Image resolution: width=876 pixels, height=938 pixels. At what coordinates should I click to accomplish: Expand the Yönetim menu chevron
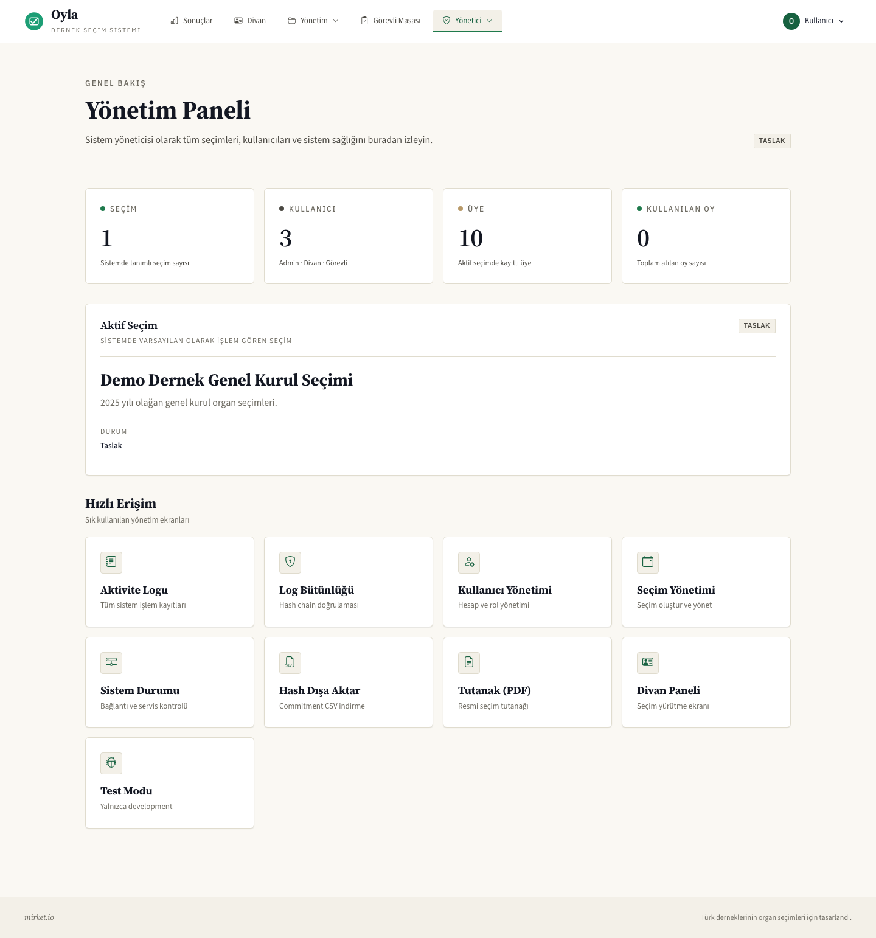[336, 21]
